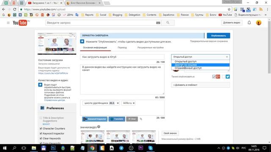This screenshot has width=271, height=152.
Task: Check the Twitter publish checkbox
Action: click(224, 76)
